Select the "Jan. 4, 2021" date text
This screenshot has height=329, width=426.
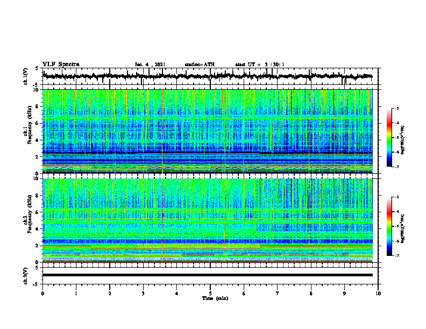[150, 65]
